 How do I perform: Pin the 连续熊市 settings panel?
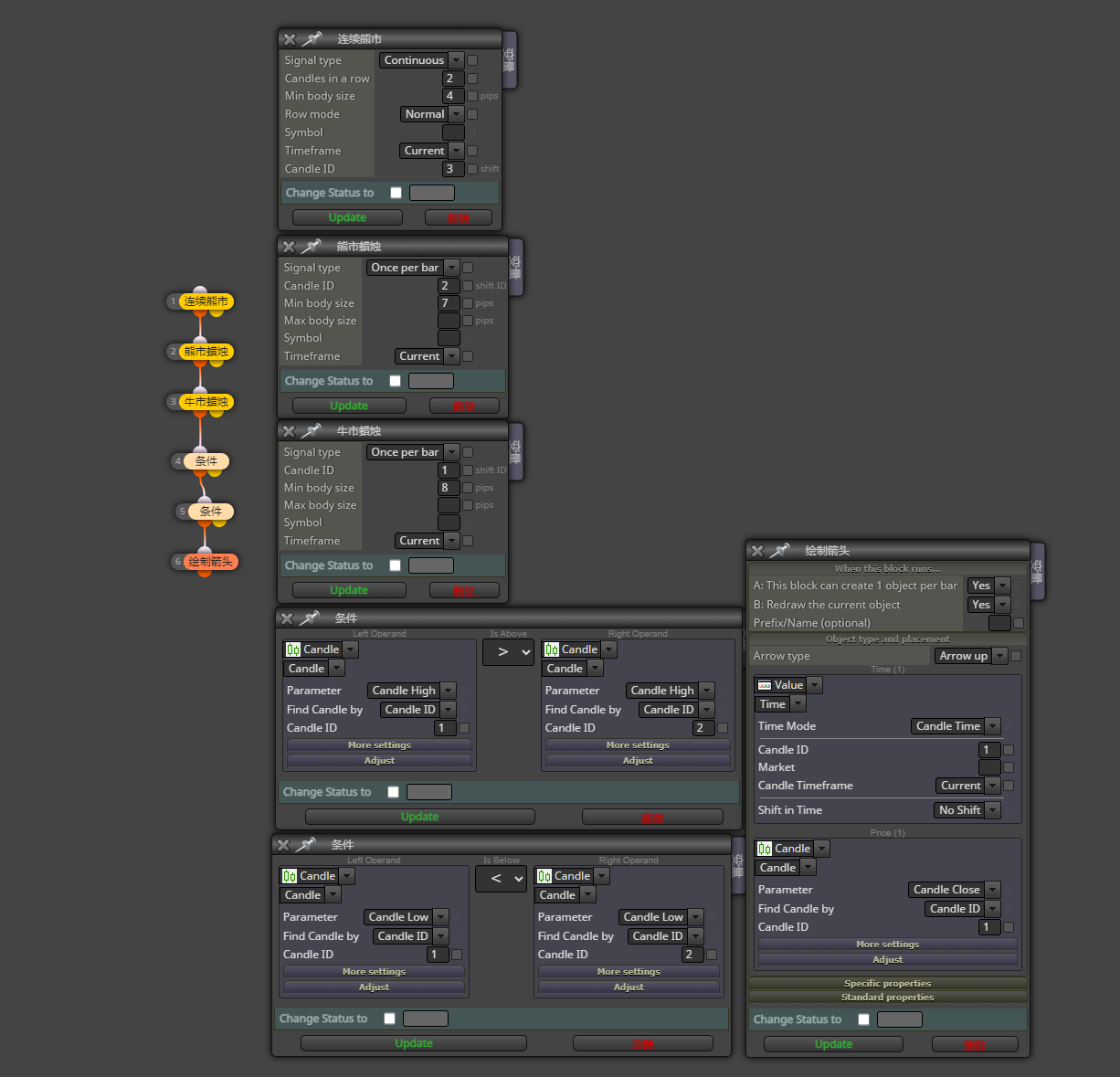click(x=312, y=39)
